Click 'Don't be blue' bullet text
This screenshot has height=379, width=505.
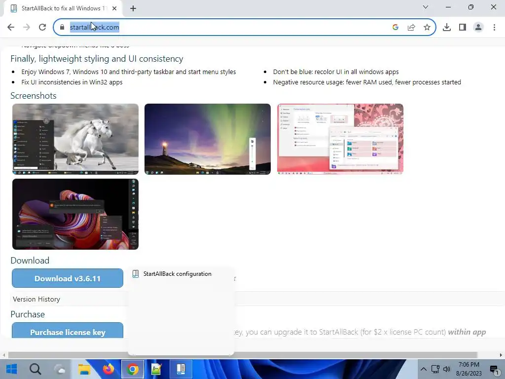[336, 72]
